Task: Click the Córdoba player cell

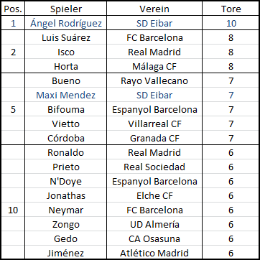Action: (66, 138)
